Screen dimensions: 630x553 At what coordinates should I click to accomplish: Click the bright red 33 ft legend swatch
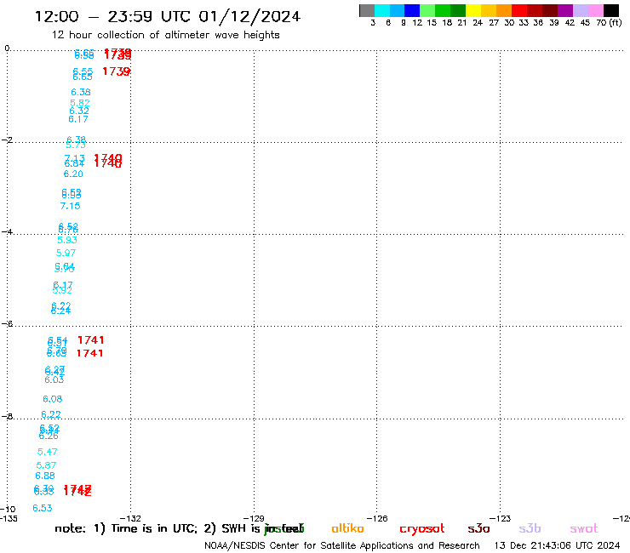[x=519, y=10]
